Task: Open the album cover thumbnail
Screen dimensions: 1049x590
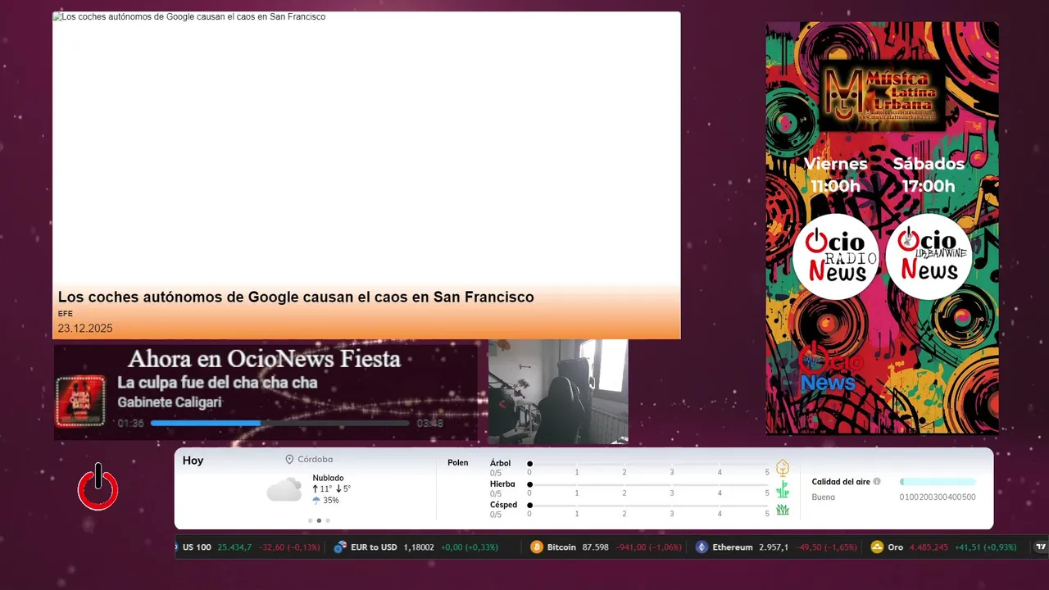Action: [80, 402]
